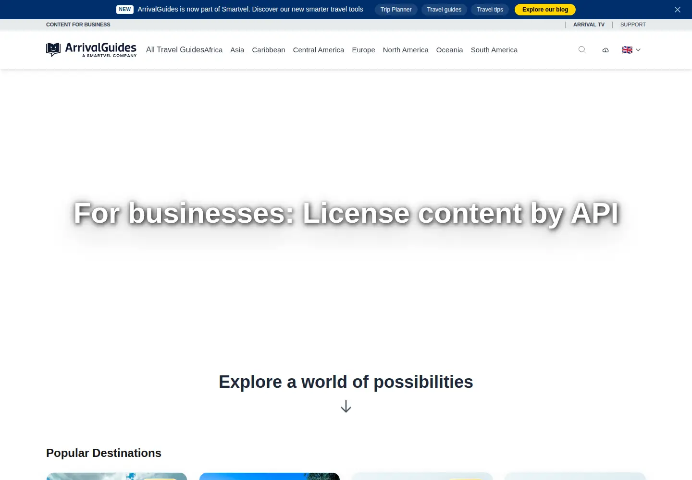Select South America in the navigation
Screen dimensions: 692x480
(x=494, y=50)
